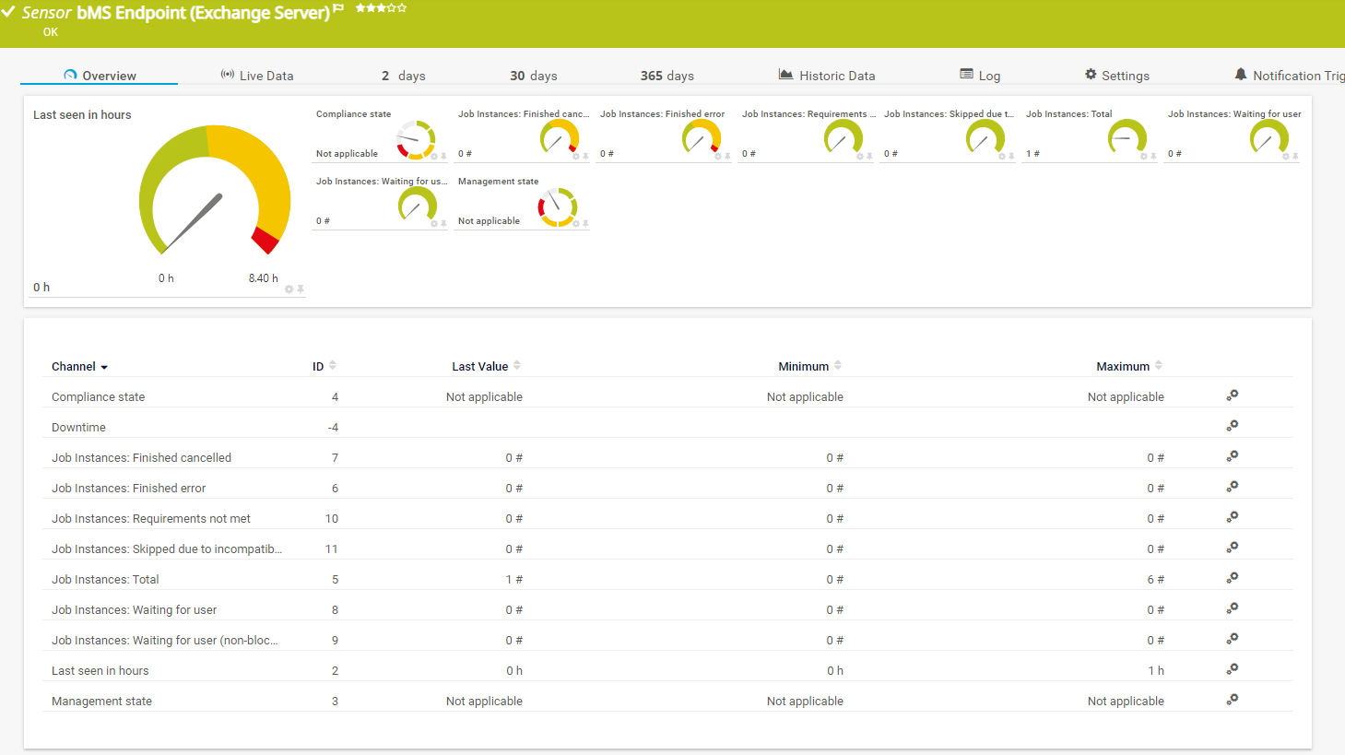The width and height of the screenshot is (1345, 755).
Task: Toggle pin on the Job Instances: Total gauge
Action: [1153, 157]
